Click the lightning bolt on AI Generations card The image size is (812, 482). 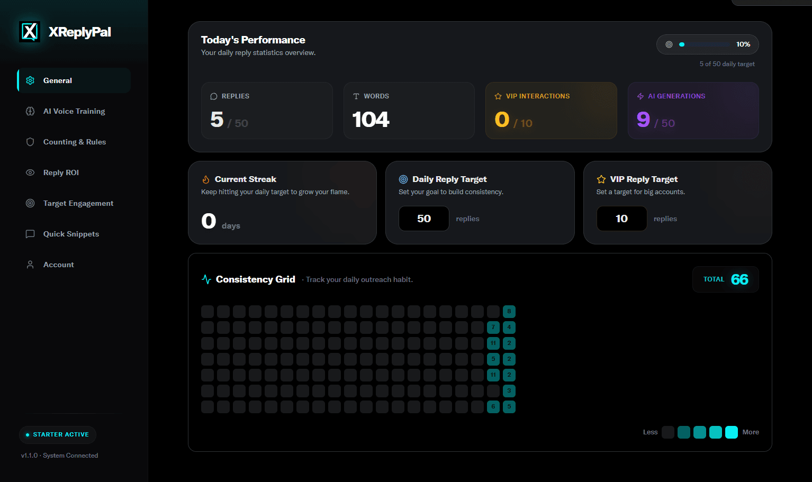tap(640, 96)
